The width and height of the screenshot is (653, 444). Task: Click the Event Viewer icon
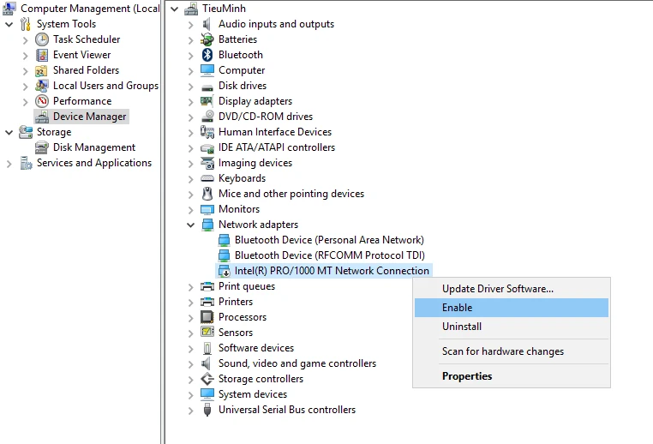(x=42, y=55)
